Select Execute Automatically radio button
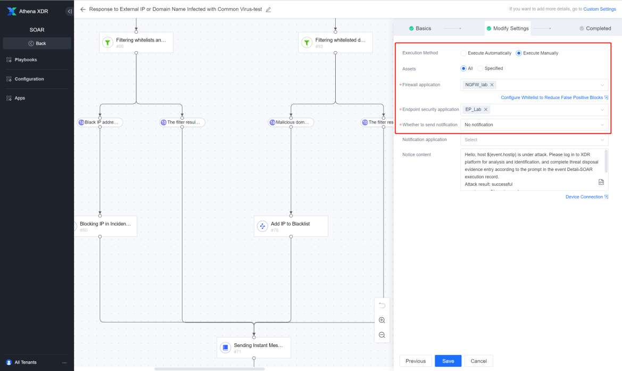The width and height of the screenshot is (622, 371). point(463,53)
